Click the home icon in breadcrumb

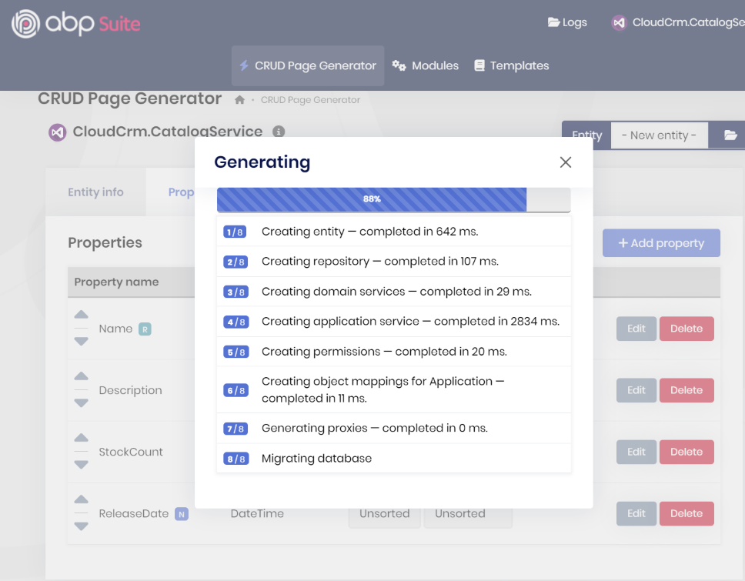tap(240, 100)
